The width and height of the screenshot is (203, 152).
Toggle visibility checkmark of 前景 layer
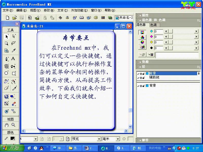138,74
